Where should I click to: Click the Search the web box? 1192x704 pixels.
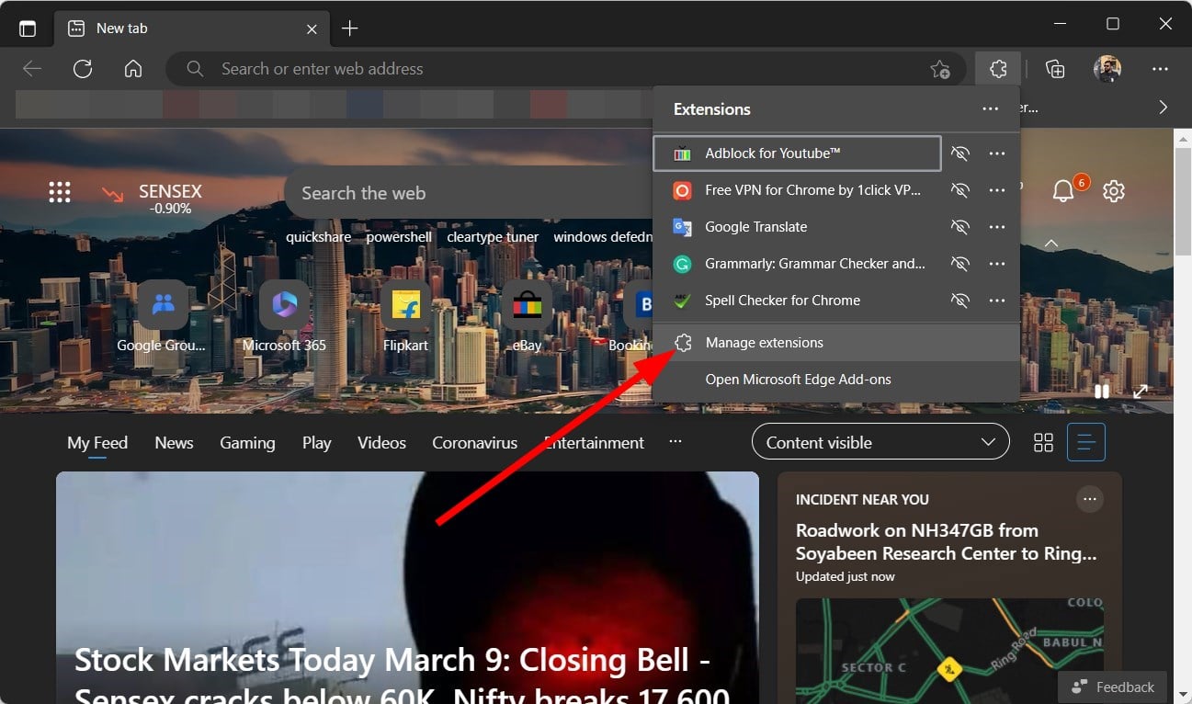coord(469,193)
